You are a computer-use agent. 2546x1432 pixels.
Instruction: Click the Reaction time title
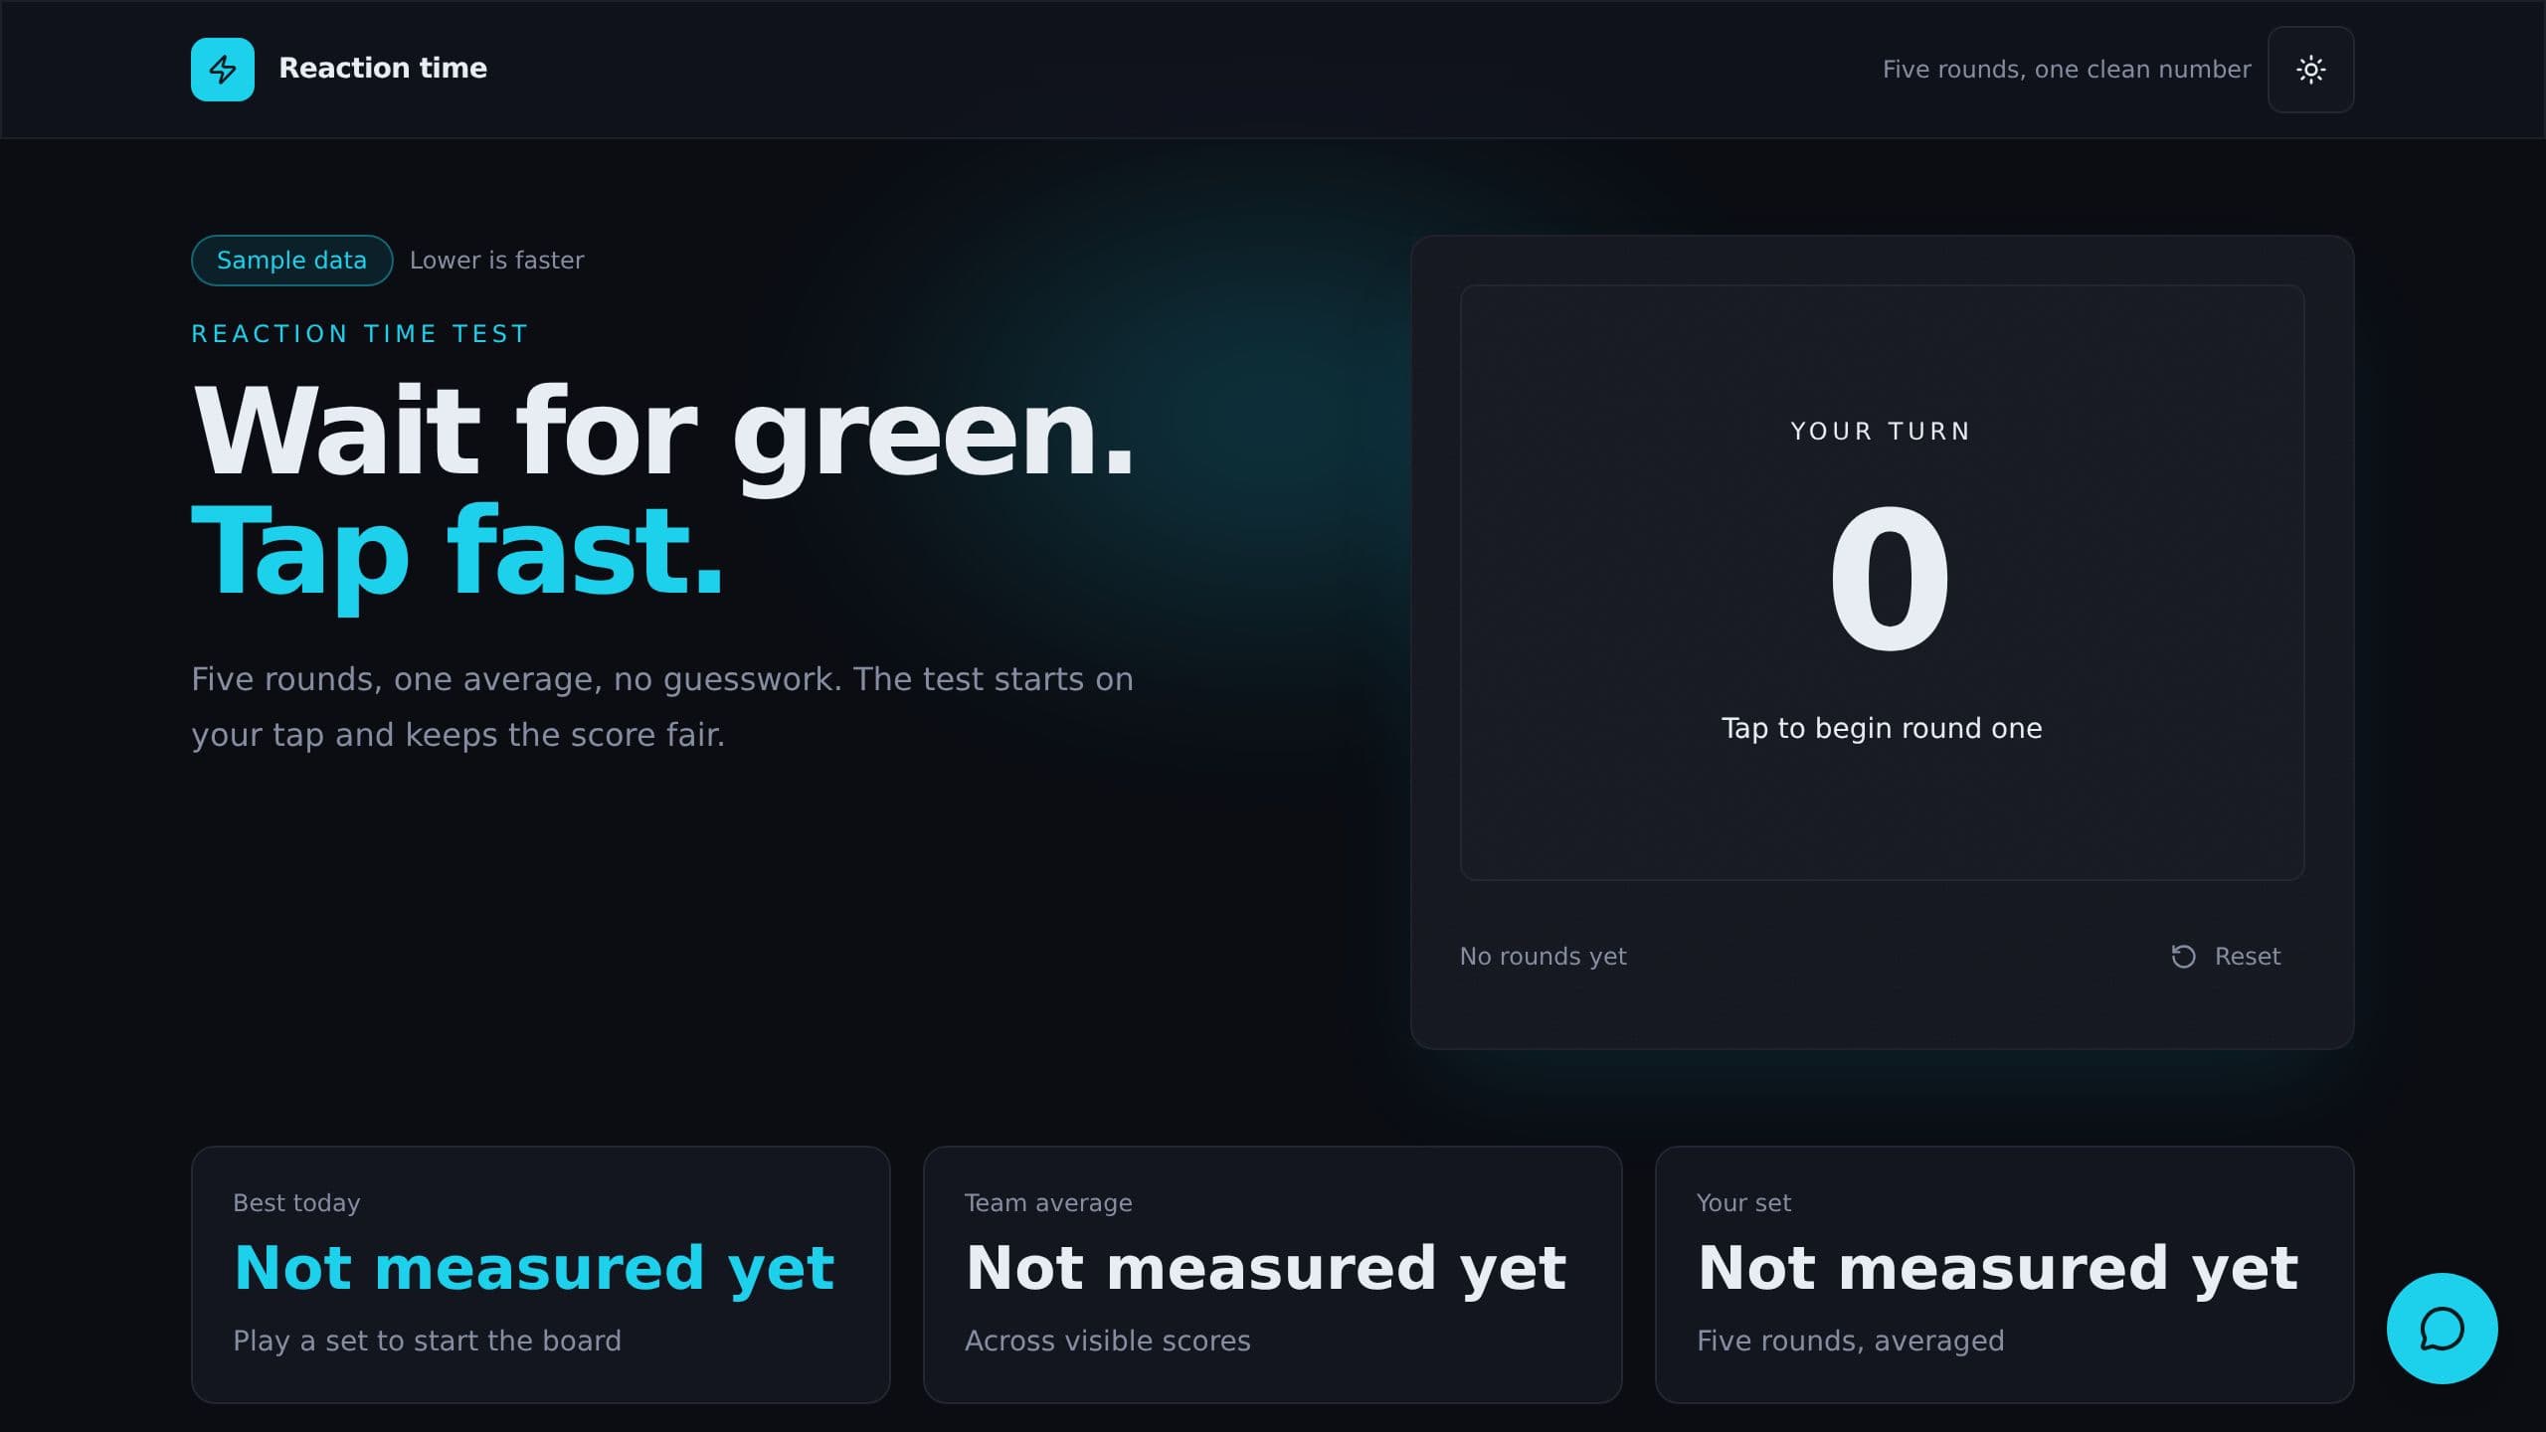tap(383, 68)
